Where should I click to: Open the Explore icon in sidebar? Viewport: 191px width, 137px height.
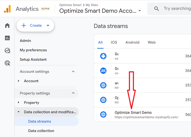7,50
